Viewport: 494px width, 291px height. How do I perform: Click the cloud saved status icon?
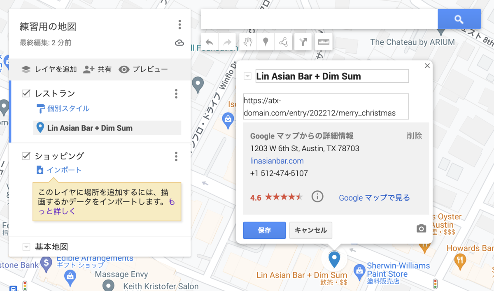coord(179,43)
